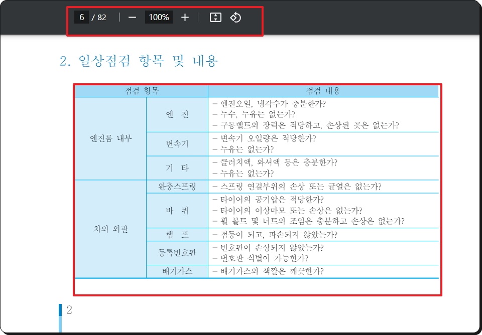482x335 pixels.
Task: Click the '엔 진' sub-item cell
Action: pyautogui.click(x=177, y=114)
